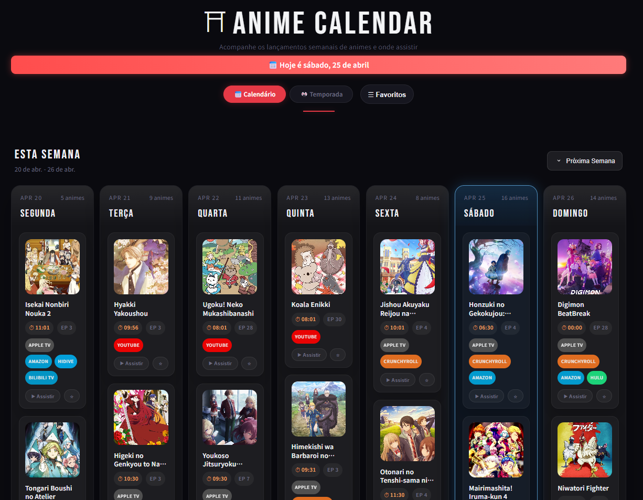Open Bilibili TV link for Isekai Nonbiri Nouka
The height and width of the screenshot is (500, 643).
[41, 378]
